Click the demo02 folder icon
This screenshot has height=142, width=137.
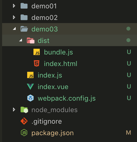point(24,17)
